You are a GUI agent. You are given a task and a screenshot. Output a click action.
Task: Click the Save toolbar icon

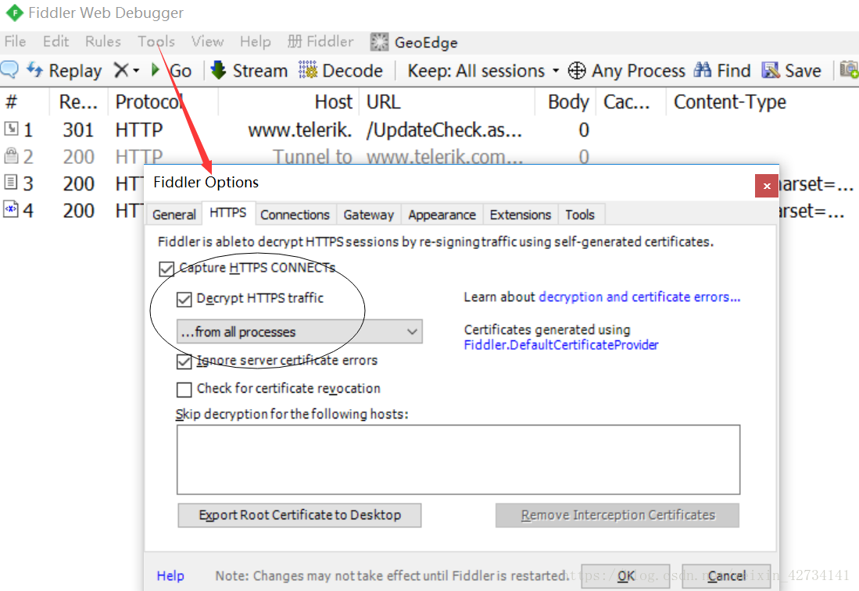(x=771, y=70)
